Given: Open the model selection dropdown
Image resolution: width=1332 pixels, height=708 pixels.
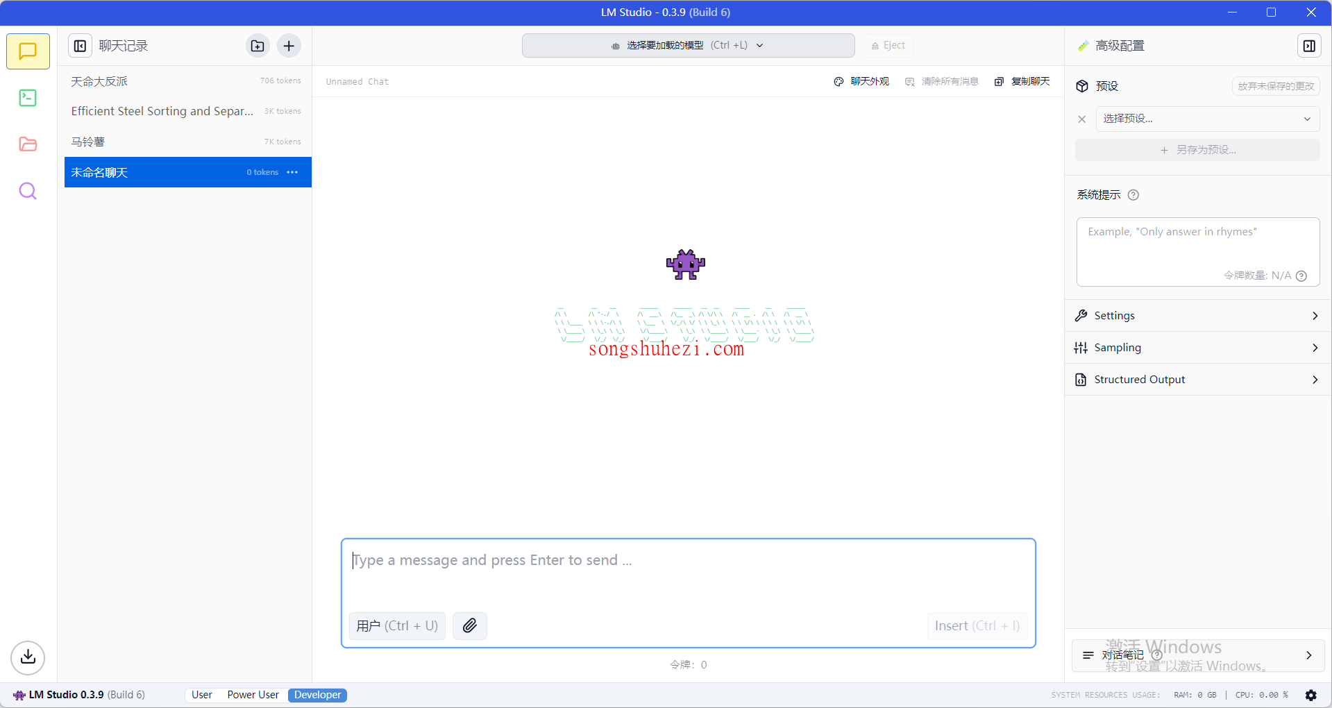Looking at the screenshot, I should click(688, 46).
